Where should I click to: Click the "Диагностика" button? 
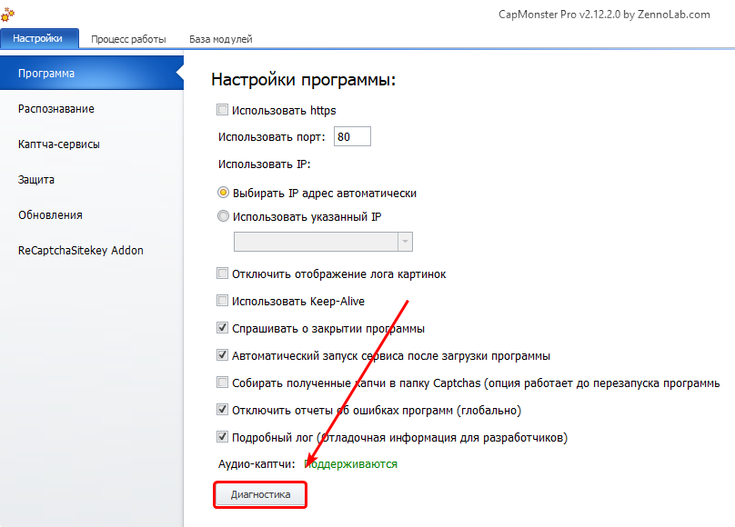click(260, 494)
